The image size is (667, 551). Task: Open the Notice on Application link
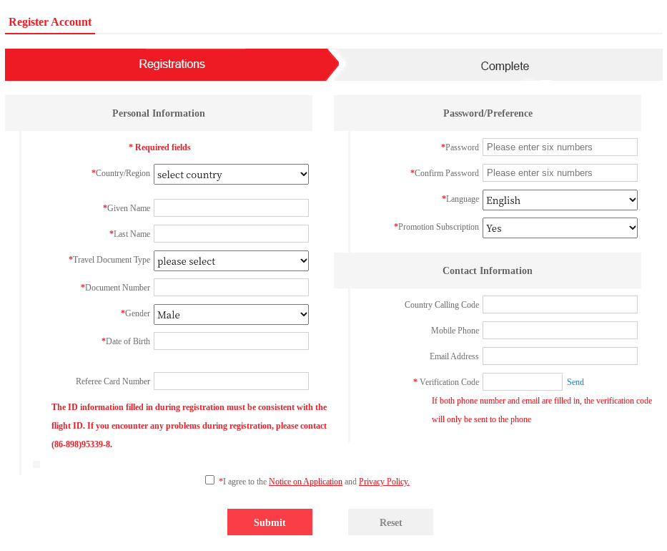[x=305, y=482]
